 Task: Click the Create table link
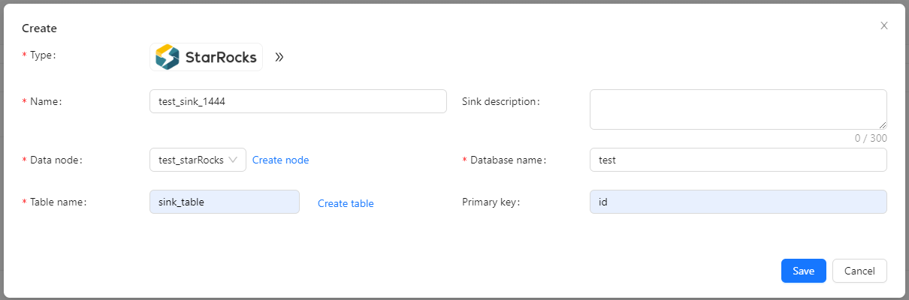click(x=346, y=203)
